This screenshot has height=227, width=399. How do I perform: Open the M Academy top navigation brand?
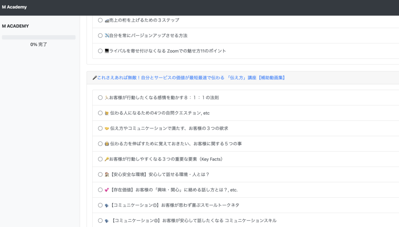(x=14, y=7)
